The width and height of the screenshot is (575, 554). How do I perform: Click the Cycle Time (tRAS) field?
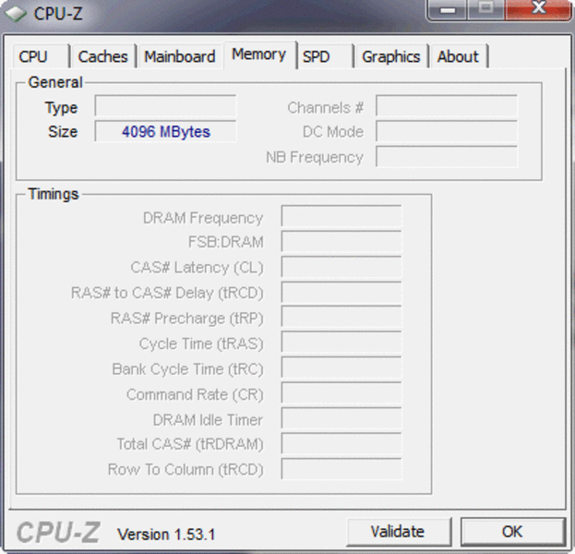[x=341, y=343]
